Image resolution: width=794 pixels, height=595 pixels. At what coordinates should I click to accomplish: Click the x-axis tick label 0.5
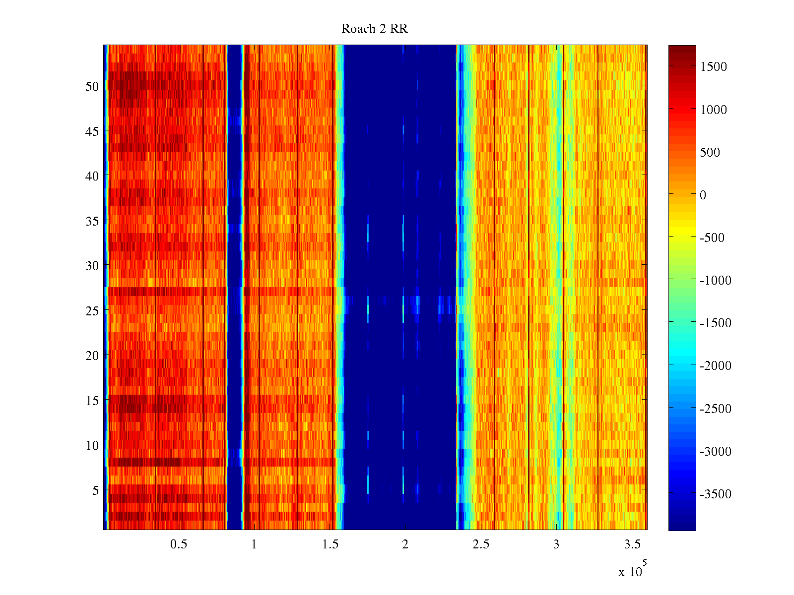coord(179,544)
